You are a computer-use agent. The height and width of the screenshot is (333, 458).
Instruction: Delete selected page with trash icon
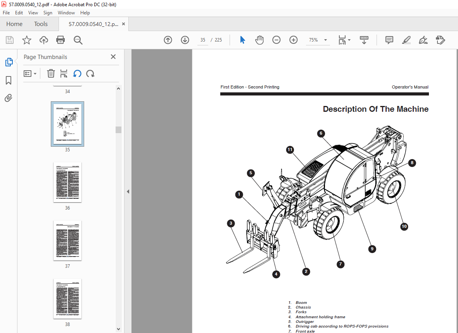click(51, 73)
